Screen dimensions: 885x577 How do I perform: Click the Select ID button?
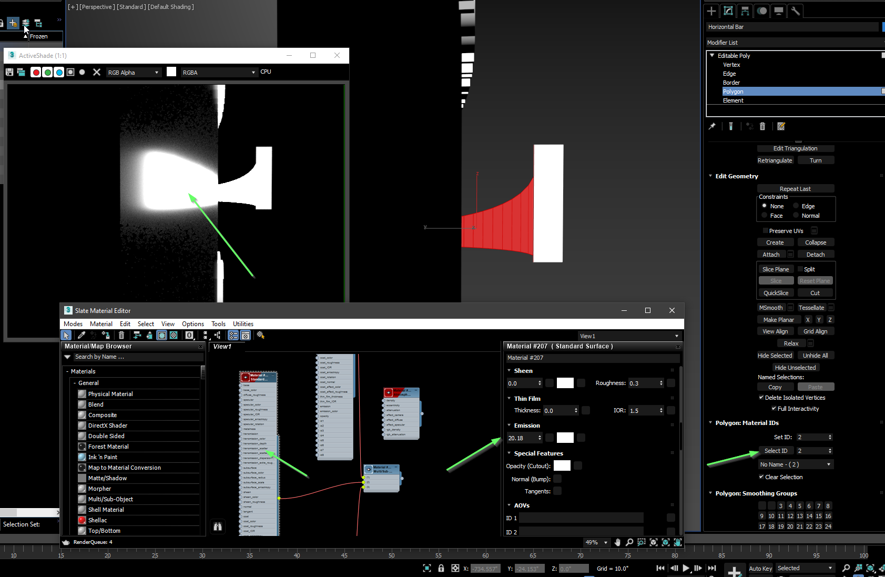(x=776, y=451)
